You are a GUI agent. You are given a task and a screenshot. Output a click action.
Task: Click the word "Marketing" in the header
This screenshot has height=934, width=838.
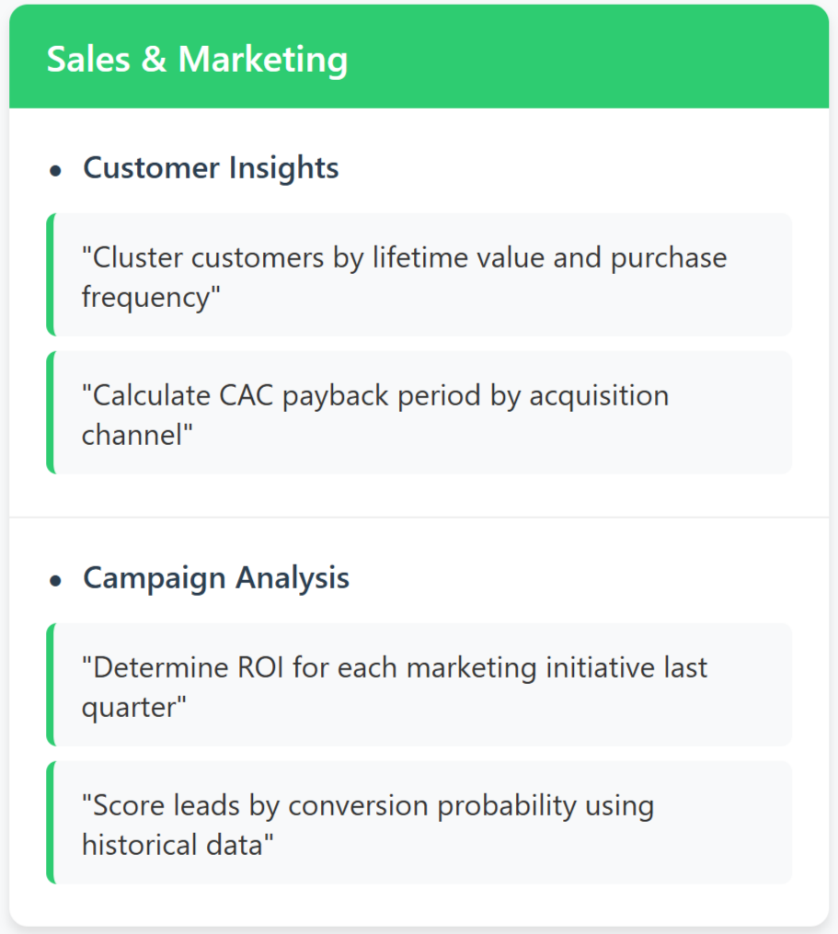tap(263, 60)
